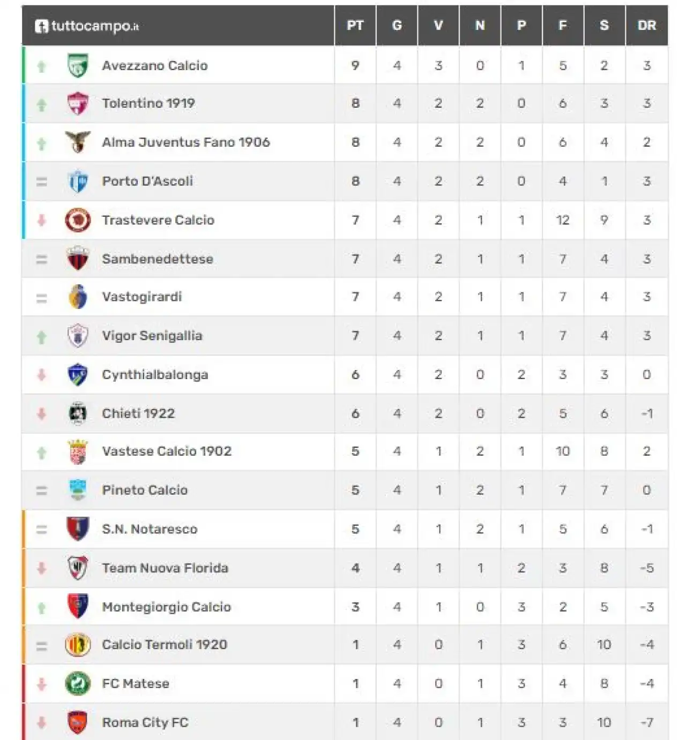Click the Vastese Calcio 1902 crest
686x740 pixels.
click(78, 451)
